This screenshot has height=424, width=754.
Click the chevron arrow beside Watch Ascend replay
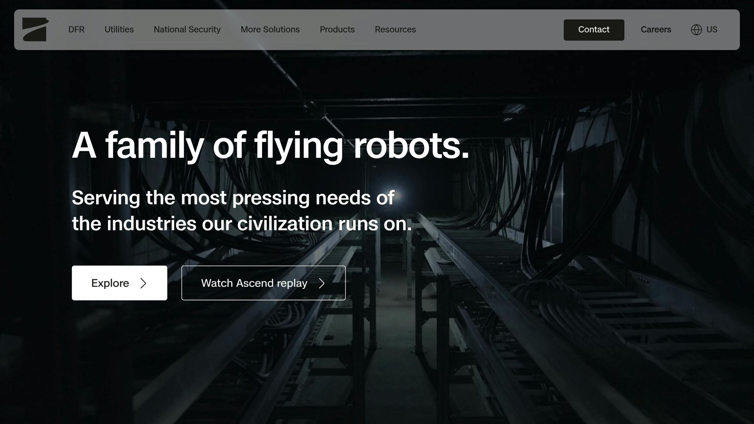[x=322, y=283]
